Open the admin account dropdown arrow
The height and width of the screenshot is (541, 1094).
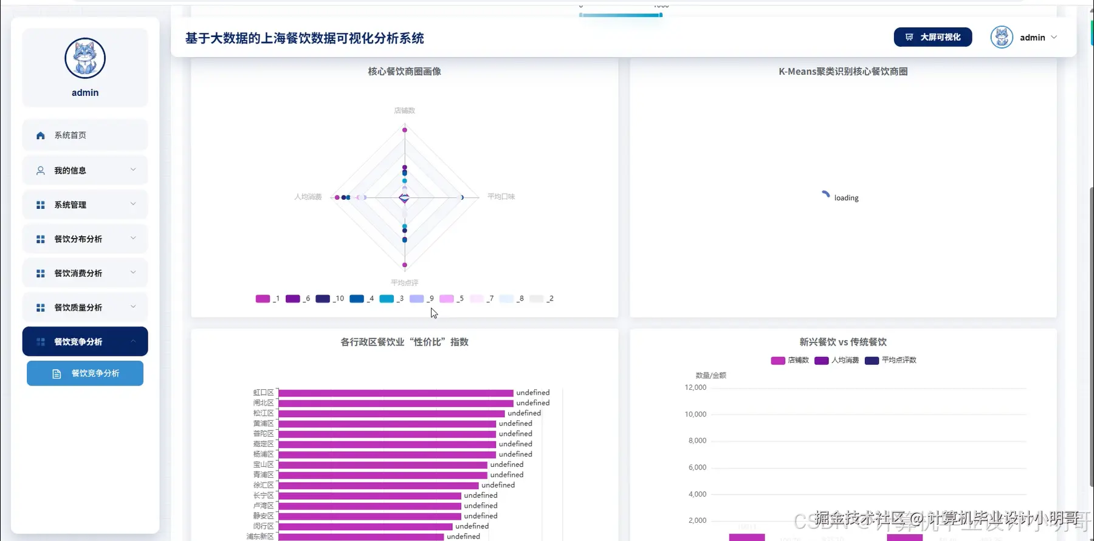(1054, 37)
